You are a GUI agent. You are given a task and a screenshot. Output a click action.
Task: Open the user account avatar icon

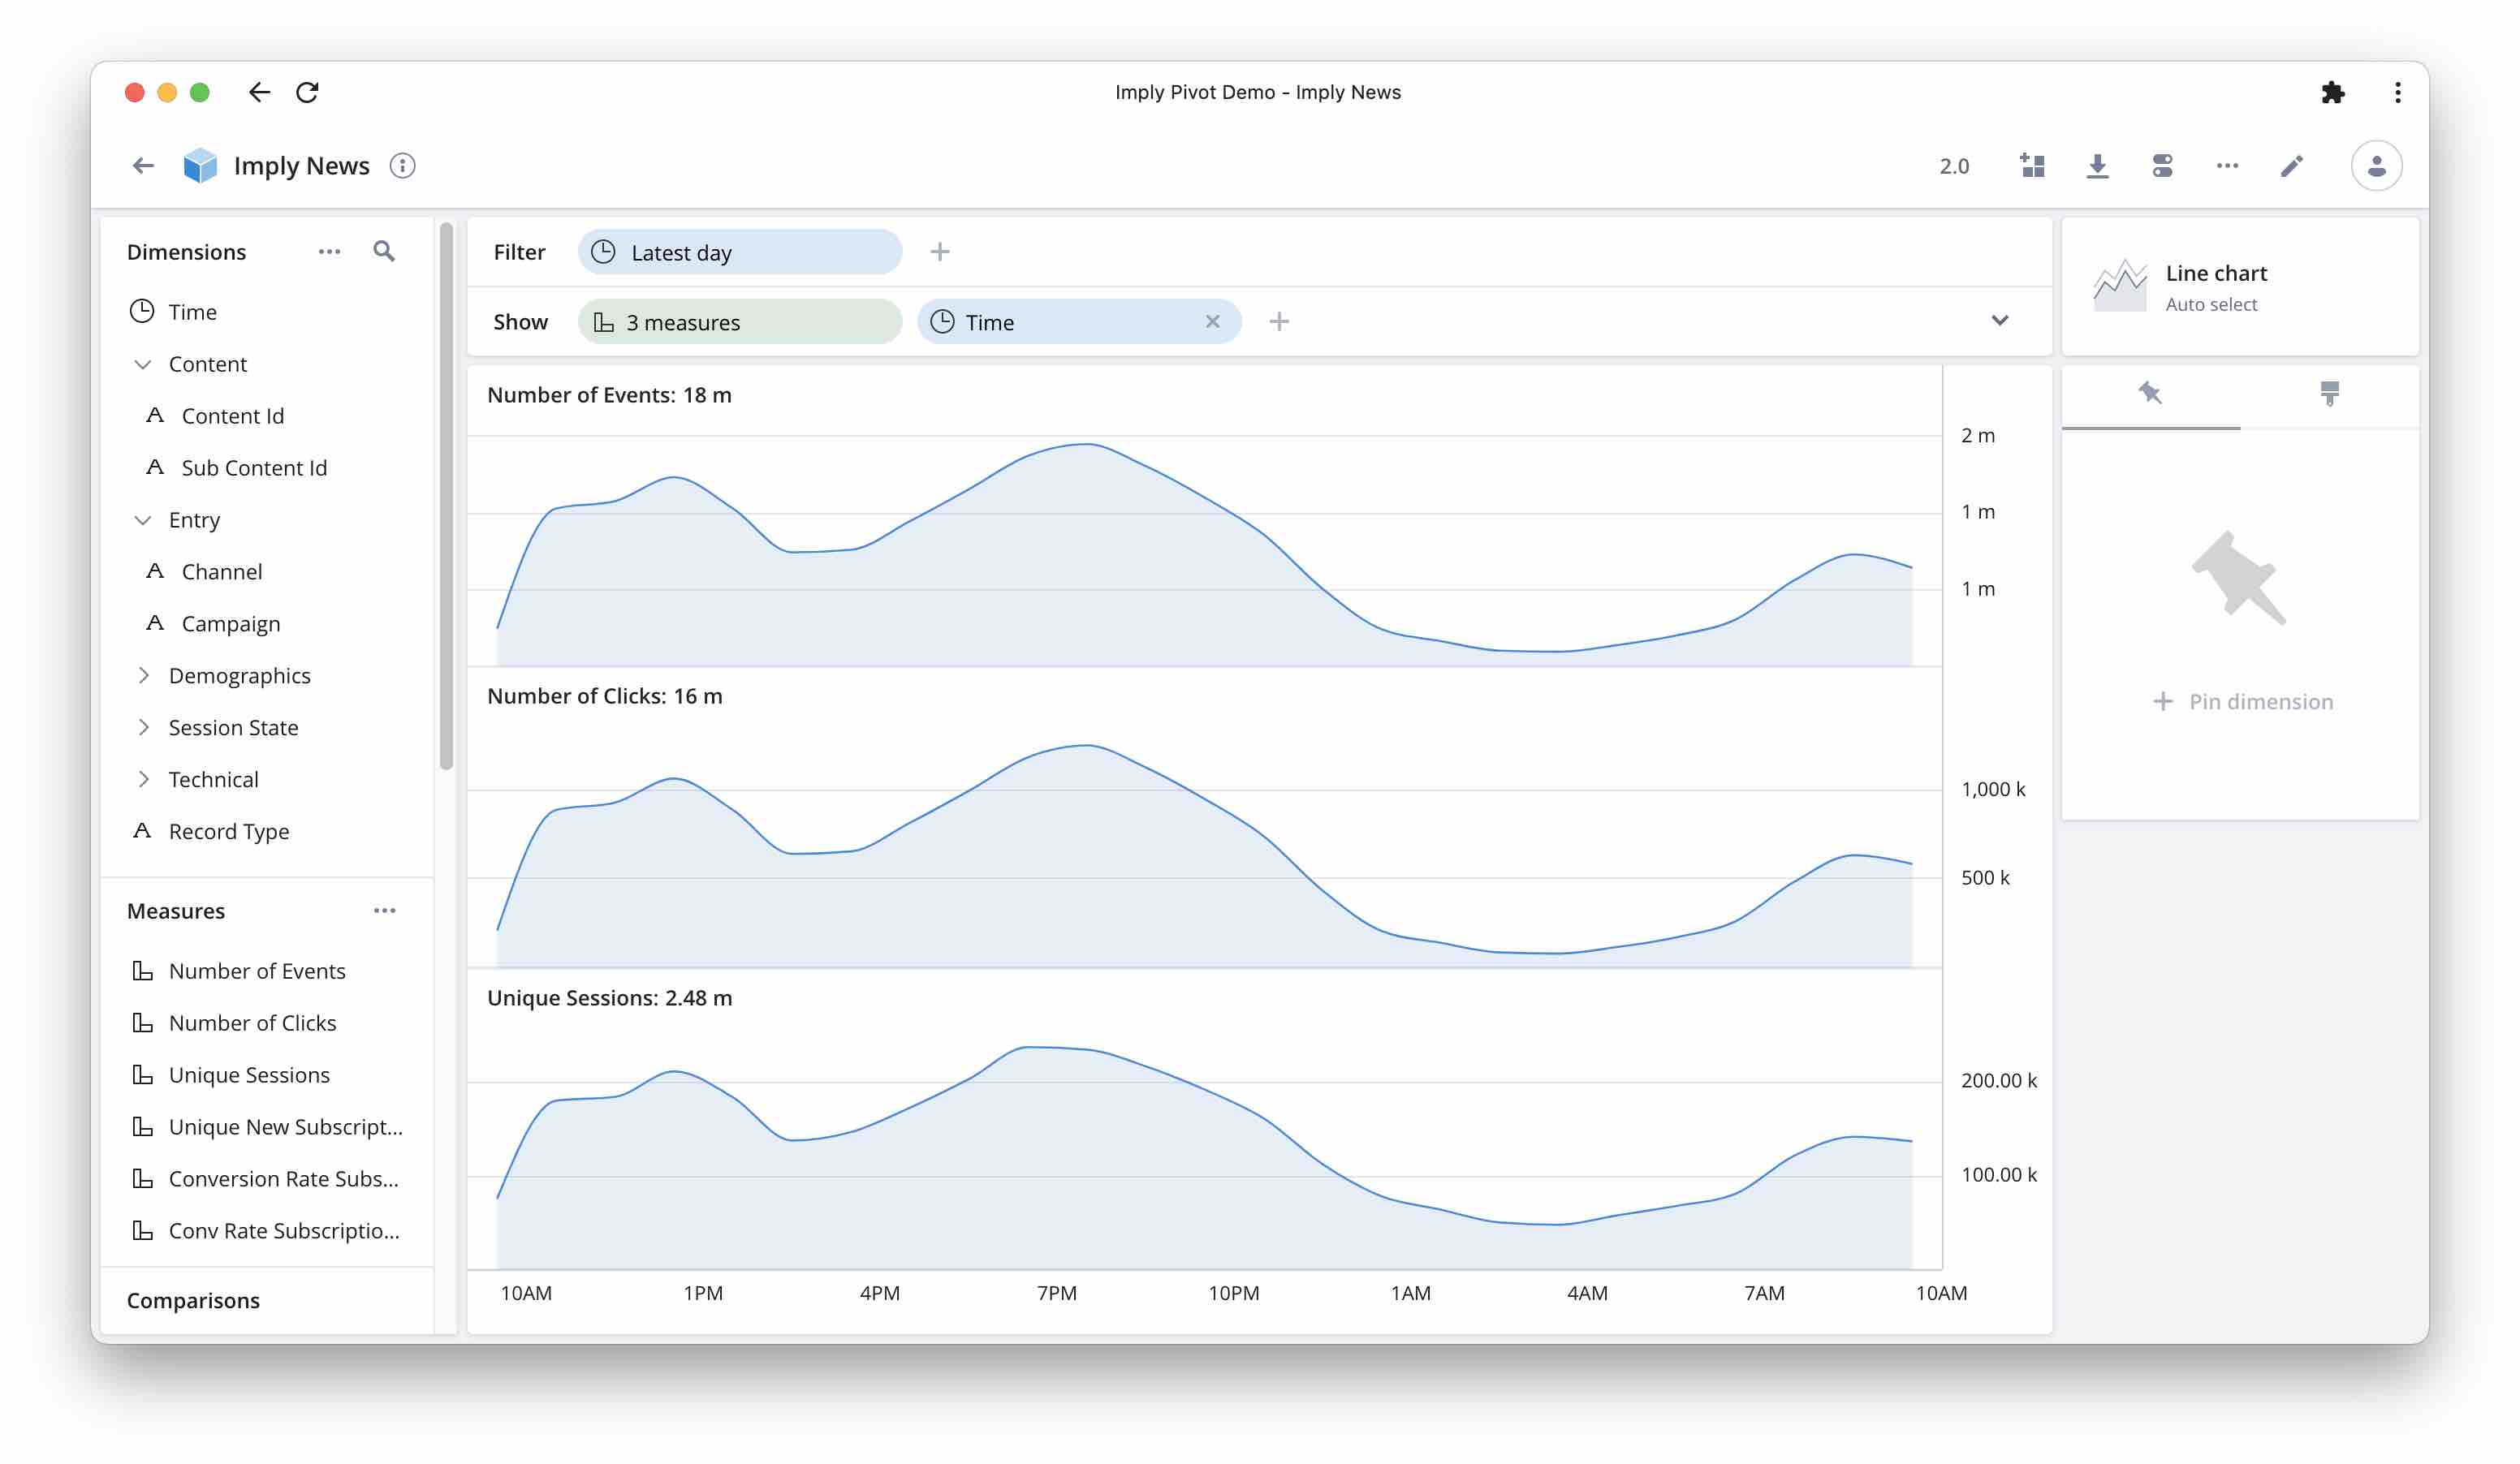pyautogui.click(x=2377, y=165)
